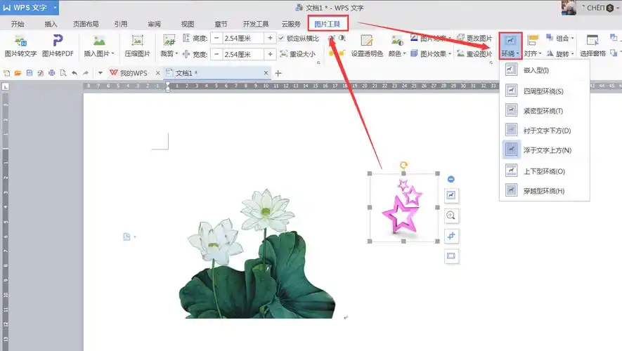
Task: Close the 文档1 document tab
Action: 266,73
